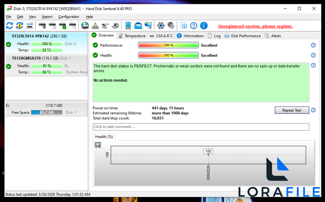Toggle the Health (%) graph tab
Viewport: 325px width, 202px height.
tap(104, 137)
